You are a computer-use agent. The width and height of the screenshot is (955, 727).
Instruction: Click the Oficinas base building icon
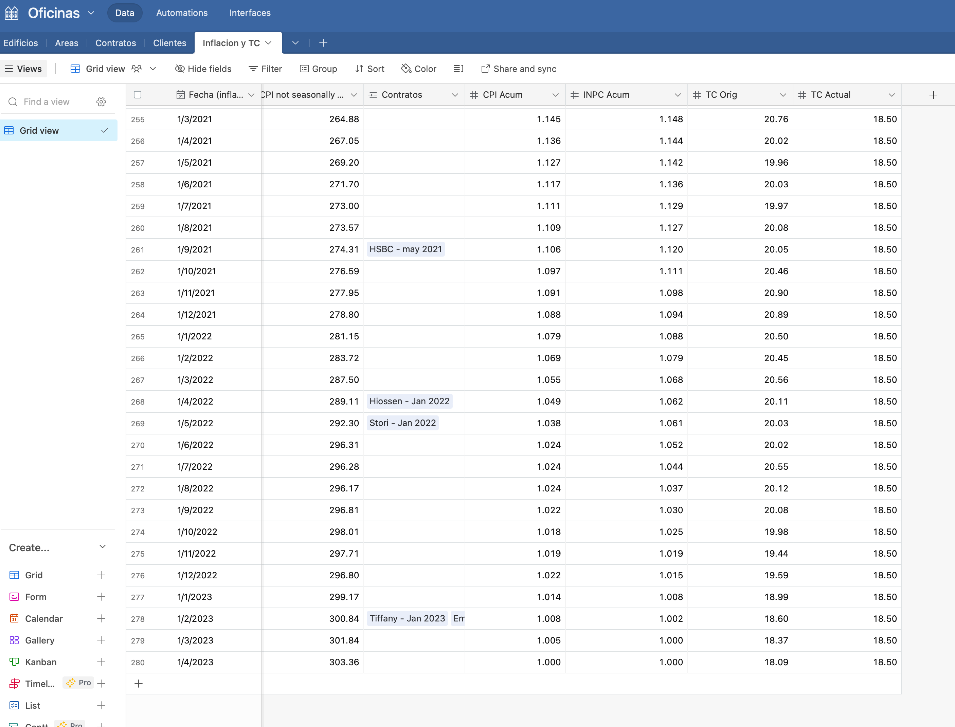point(12,13)
